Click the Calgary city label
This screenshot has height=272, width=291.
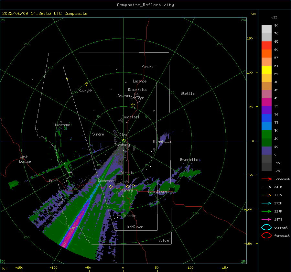point(126,190)
